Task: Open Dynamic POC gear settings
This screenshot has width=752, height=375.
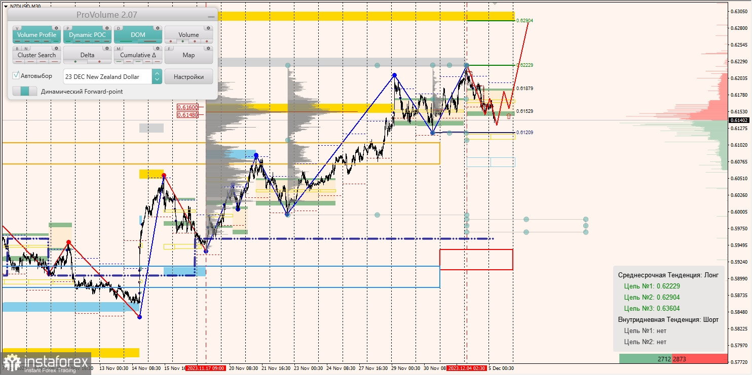Action: pos(107,28)
